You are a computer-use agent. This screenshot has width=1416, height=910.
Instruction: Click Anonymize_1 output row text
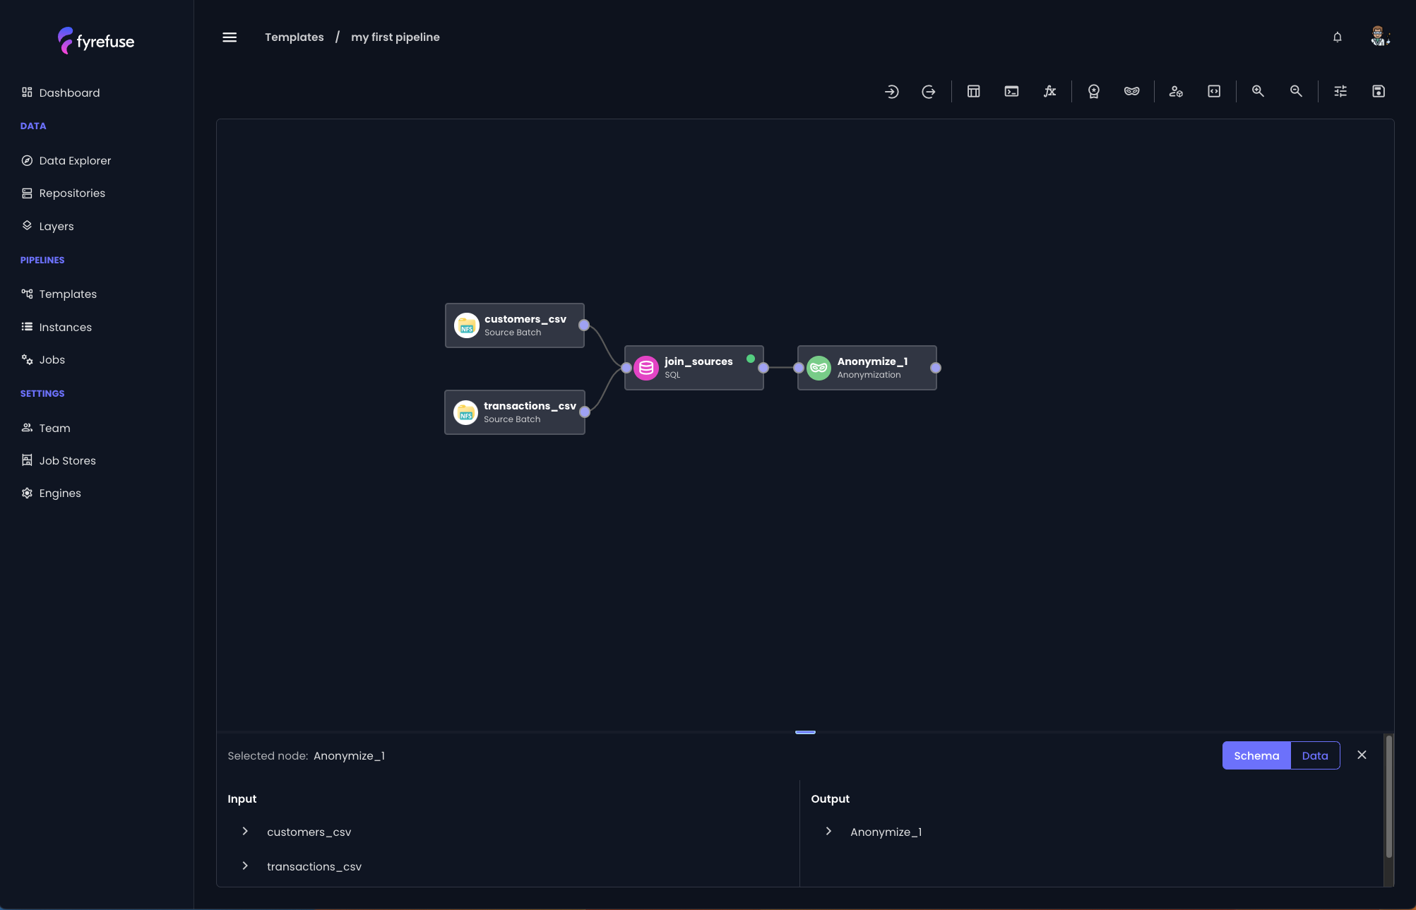click(886, 832)
